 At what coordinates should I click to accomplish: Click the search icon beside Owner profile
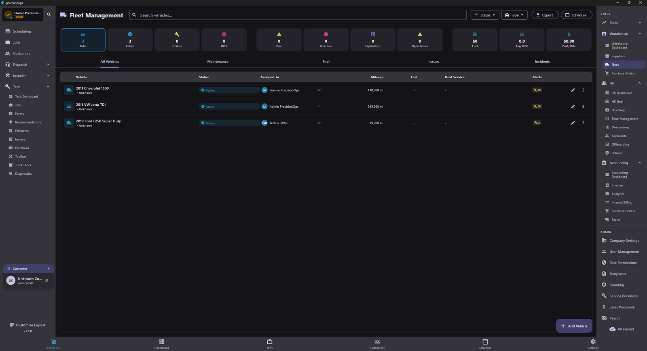[x=49, y=15]
